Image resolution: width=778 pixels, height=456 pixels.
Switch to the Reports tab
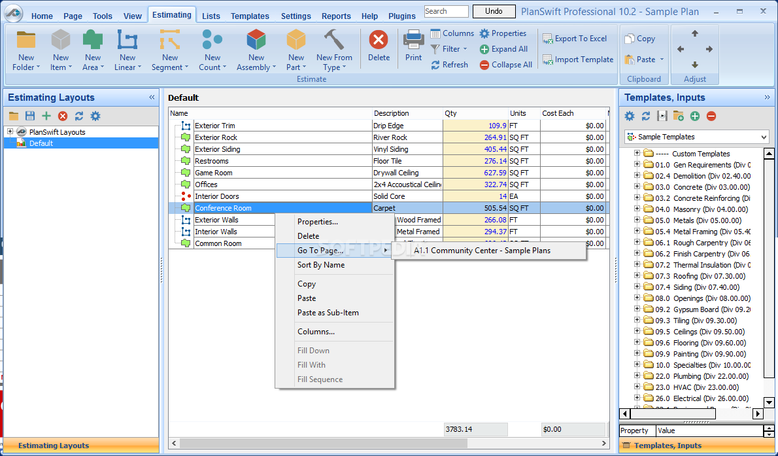click(336, 16)
